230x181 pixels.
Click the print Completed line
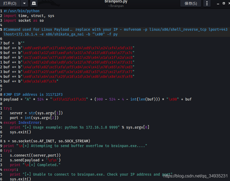click(x=35, y=165)
